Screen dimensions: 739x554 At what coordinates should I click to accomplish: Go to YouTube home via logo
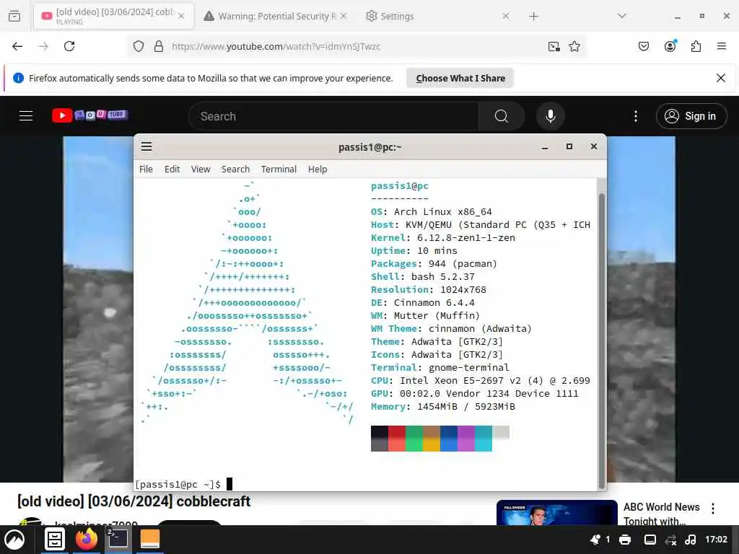(x=90, y=115)
